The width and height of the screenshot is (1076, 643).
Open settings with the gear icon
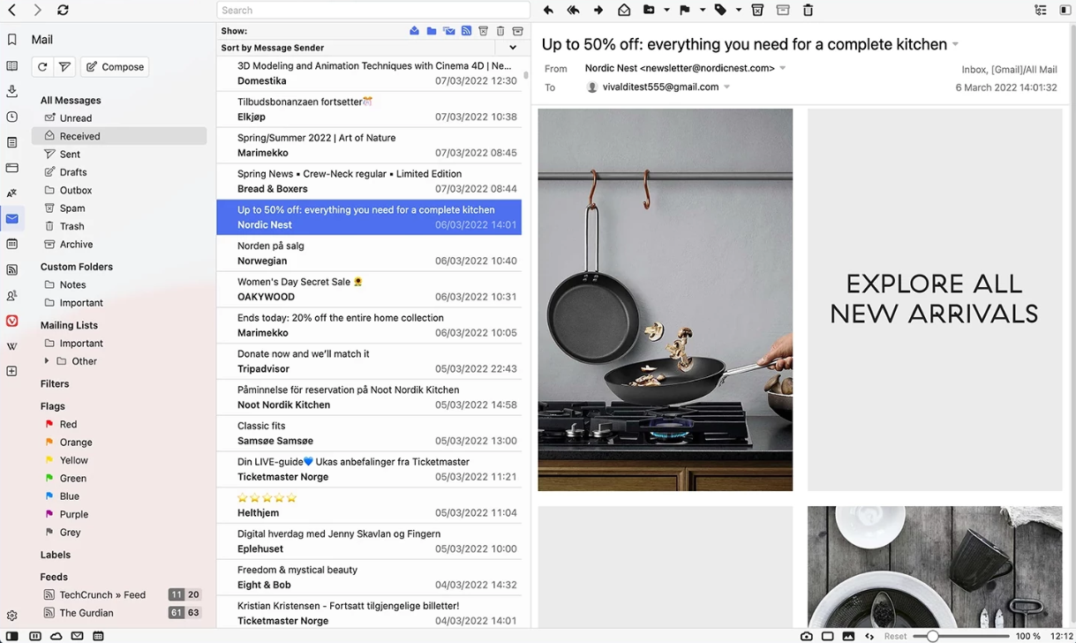pos(11,617)
